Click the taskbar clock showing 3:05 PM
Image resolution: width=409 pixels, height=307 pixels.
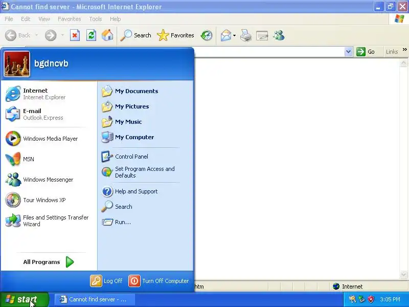[390, 299]
